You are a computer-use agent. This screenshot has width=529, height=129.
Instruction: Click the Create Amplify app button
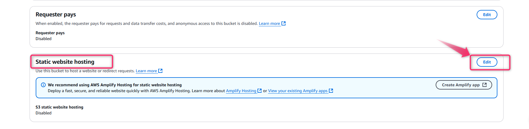(x=464, y=85)
